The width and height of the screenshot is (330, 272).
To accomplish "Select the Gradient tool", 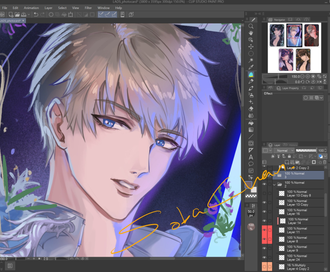I will (x=251, y=130).
